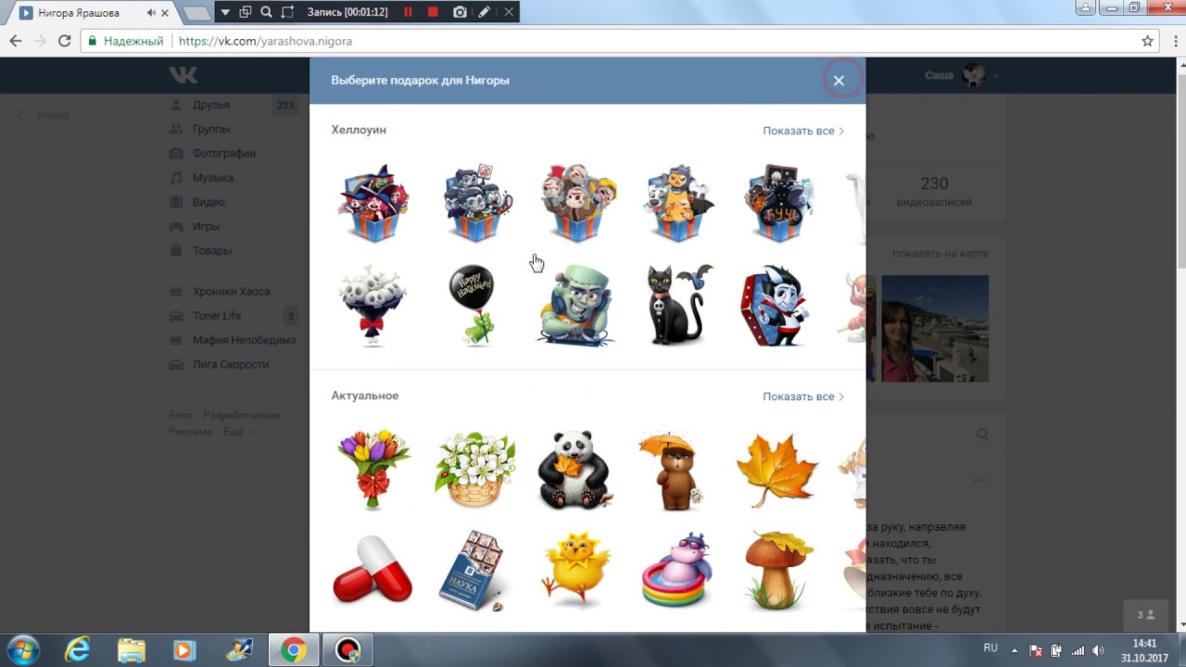The image size is (1186, 667).
Task: Choose the hippo in inflatable pool gift
Action: pos(676,570)
